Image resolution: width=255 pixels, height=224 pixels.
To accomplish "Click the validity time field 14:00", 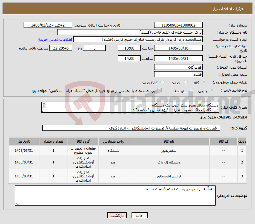I will pos(129,58).
